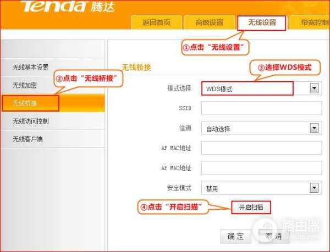This screenshot has width=330, height=252.
Task: Expand the 模式选择 dropdown arrow
Action: (314, 88)
